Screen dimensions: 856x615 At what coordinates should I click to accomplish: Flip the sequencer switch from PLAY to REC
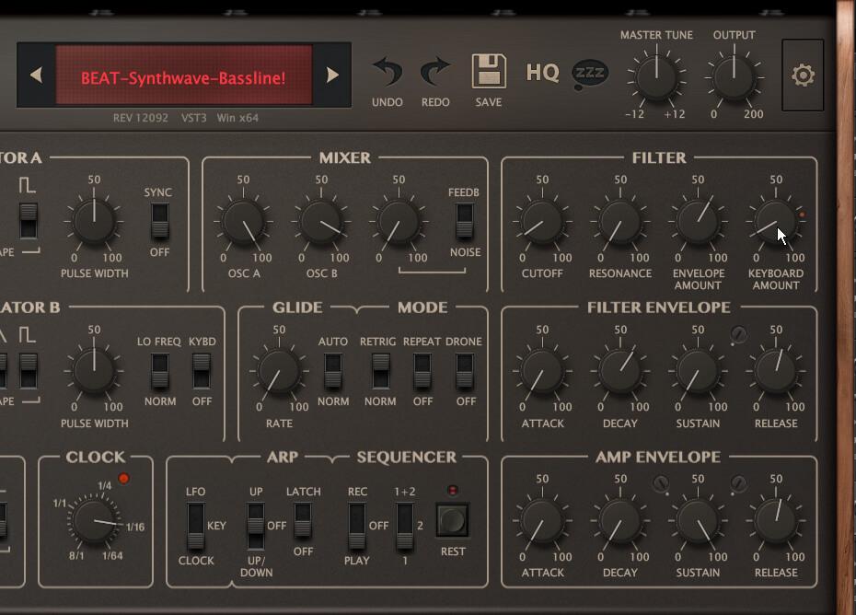pos(356,527)
